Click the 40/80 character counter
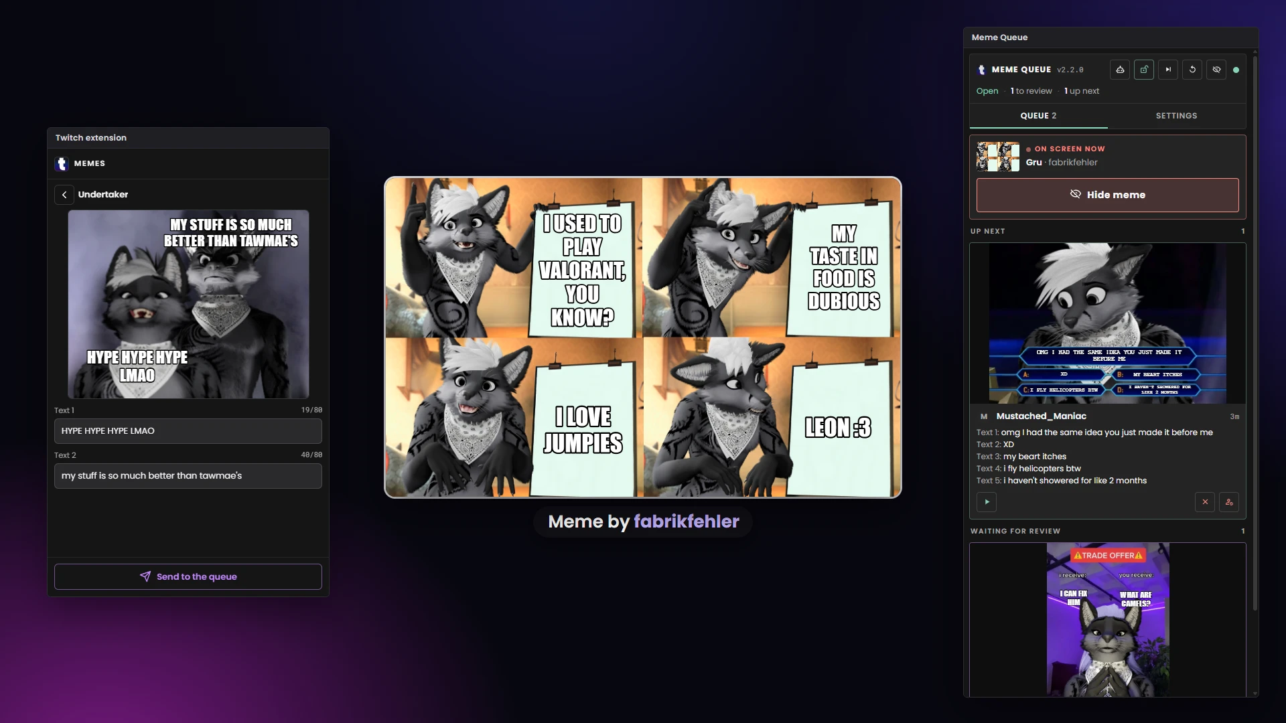Image resolution: width=1286 pixels, height=723 pixels. pos(311,455)
